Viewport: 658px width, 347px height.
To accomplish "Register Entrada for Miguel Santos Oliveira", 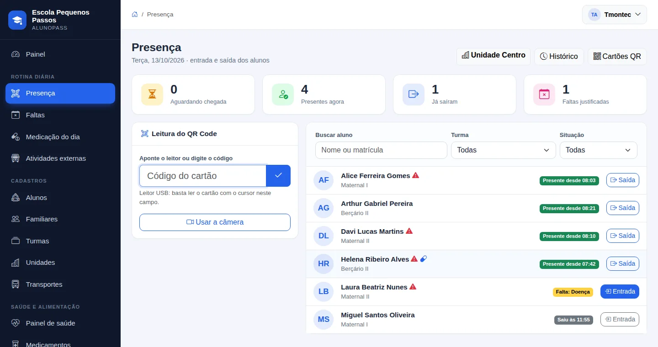I will click(620, 320).
